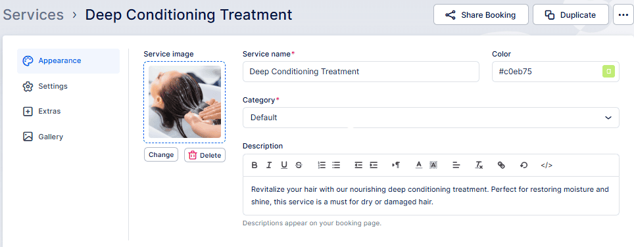
Task: Toggle bold formatting in description editor
Action: tap(255, 165)
